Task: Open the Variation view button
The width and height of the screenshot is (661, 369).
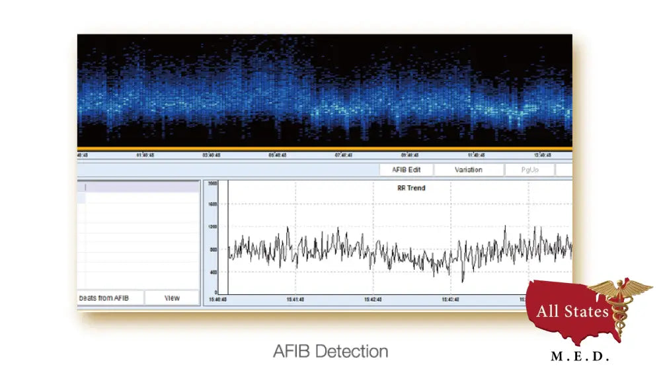Action: [468, 170]
